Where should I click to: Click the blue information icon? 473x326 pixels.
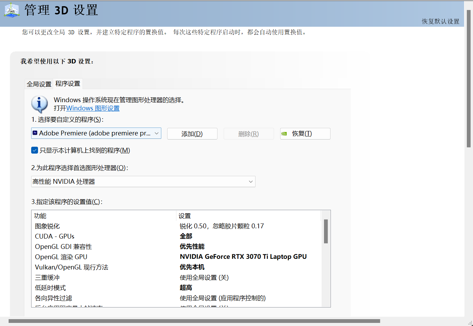(39, 104)
